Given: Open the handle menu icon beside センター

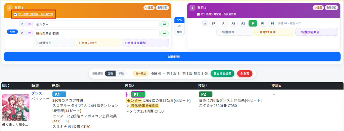Looking at the screenshot, I should coord(30,24).
